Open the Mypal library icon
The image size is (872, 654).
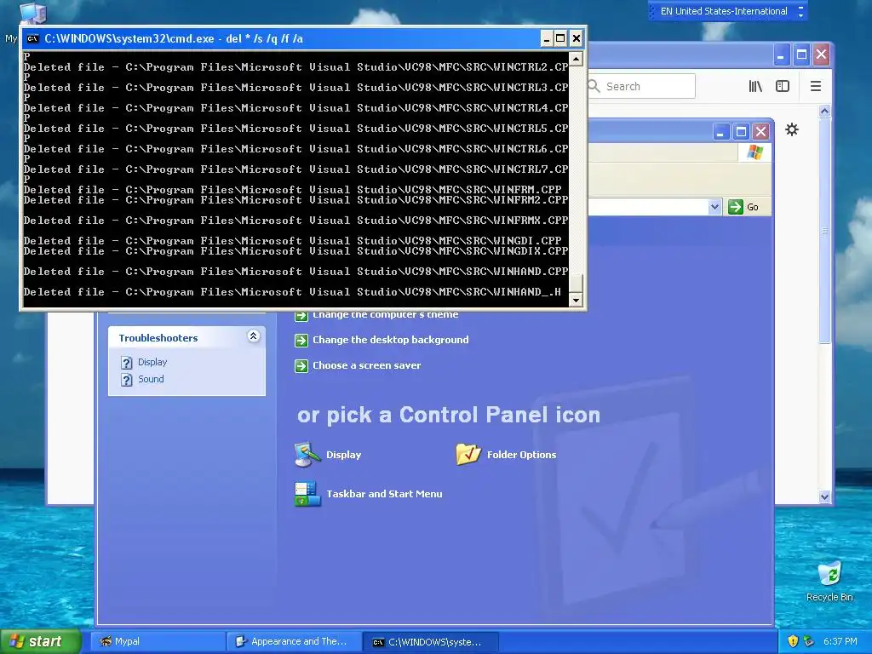[755, 86]
